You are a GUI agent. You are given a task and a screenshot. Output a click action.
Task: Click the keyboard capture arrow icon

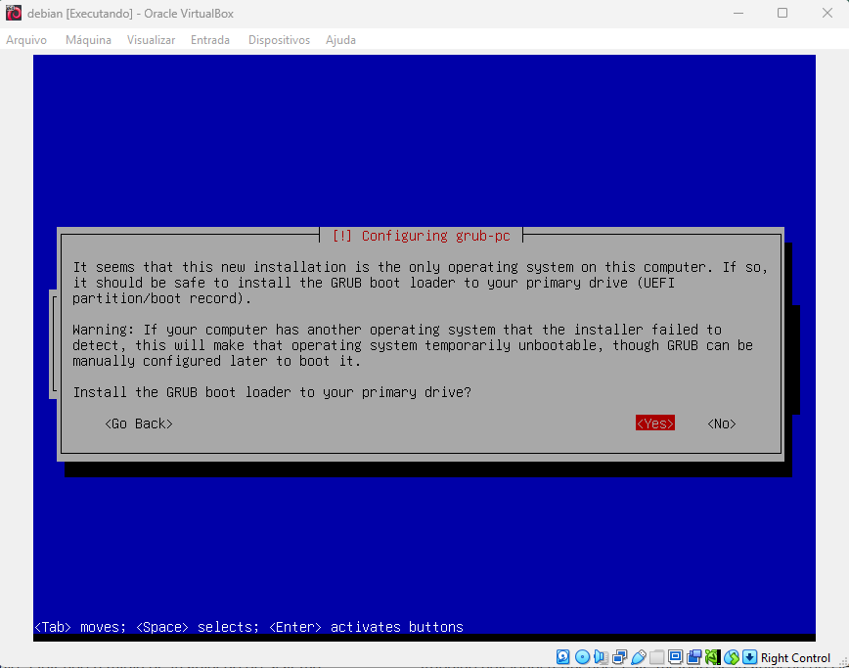(750, 657)
